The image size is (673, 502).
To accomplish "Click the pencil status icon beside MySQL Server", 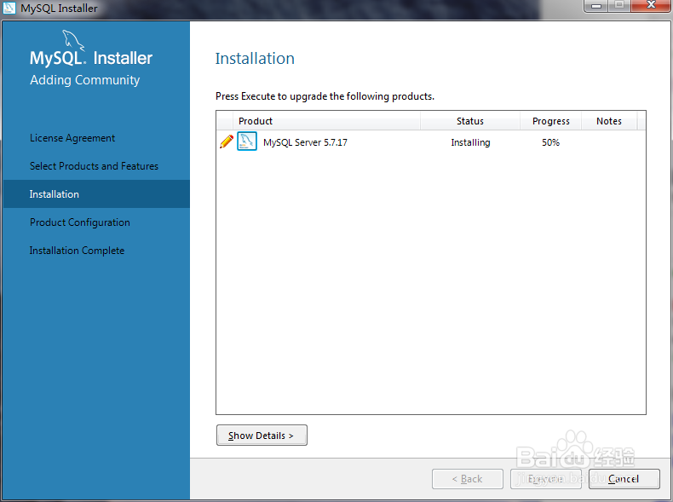I will (227, 141).
